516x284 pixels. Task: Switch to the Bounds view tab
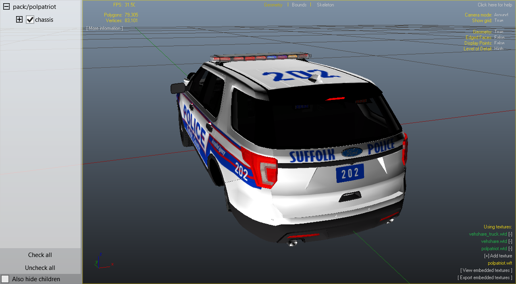click(299, 5)
